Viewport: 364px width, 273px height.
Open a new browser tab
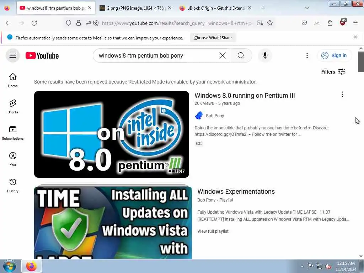263,8
